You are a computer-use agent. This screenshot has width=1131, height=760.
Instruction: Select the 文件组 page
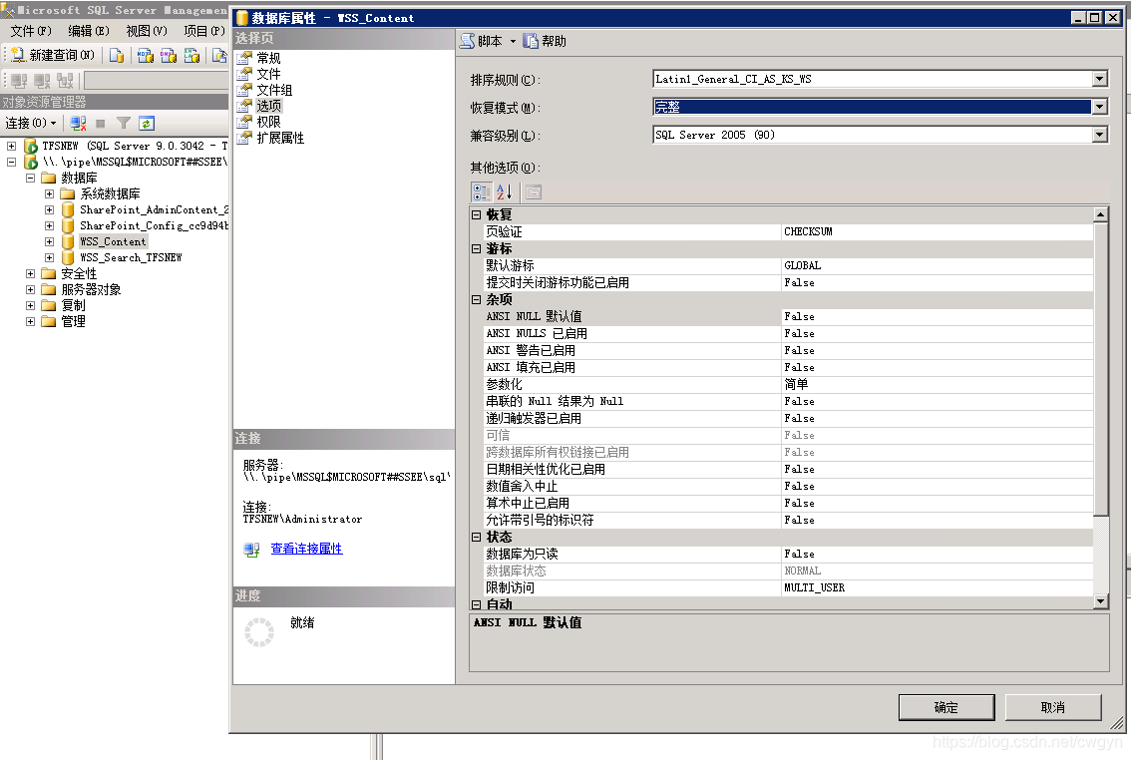coord(274,90)
